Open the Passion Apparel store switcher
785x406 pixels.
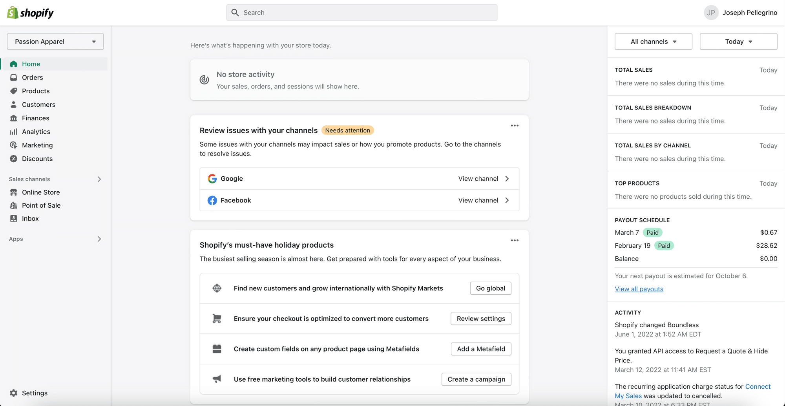(55, 42)
